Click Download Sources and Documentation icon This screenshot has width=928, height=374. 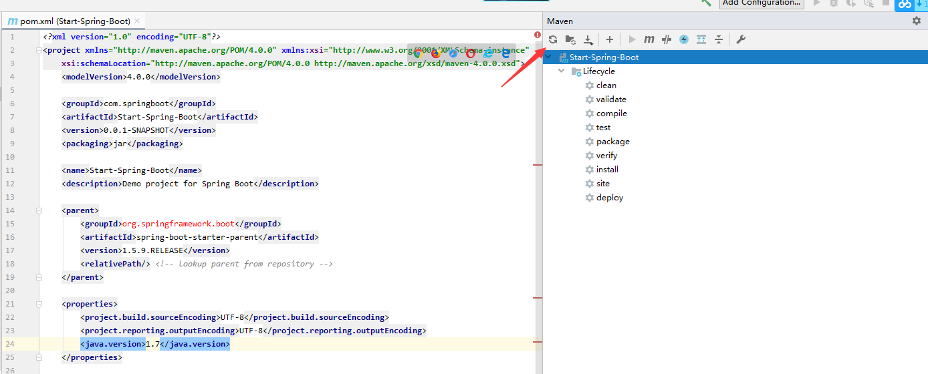(588, 39)
